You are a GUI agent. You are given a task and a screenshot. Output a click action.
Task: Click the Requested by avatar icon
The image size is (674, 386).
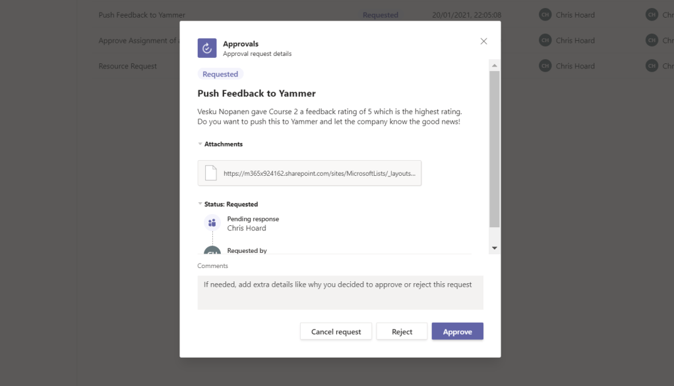point(212,250)
